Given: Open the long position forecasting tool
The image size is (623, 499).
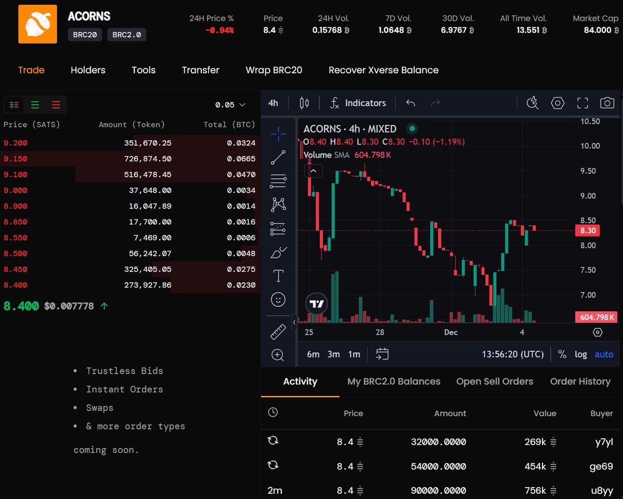Looking at the screenshot, I should coord(278,229).
